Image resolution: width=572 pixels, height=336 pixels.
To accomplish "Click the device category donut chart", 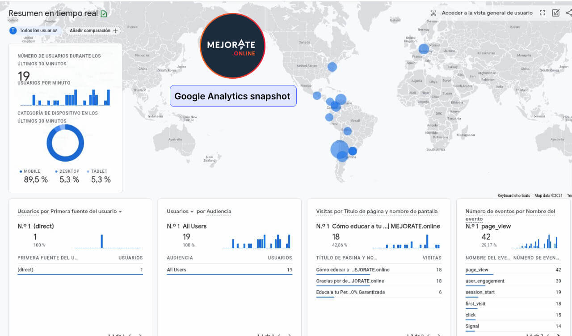I will pos(65,143).
